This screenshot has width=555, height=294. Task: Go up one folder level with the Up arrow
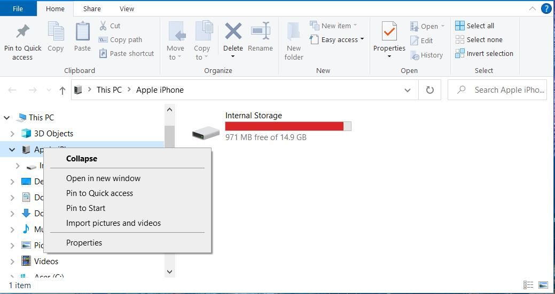click(62, 91)
